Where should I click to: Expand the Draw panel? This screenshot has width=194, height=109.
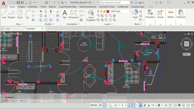pyautogui.click(x=19, y=24)
